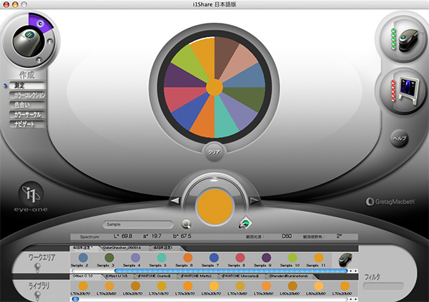Click the library row scroll-right arrow

point(355,299)
